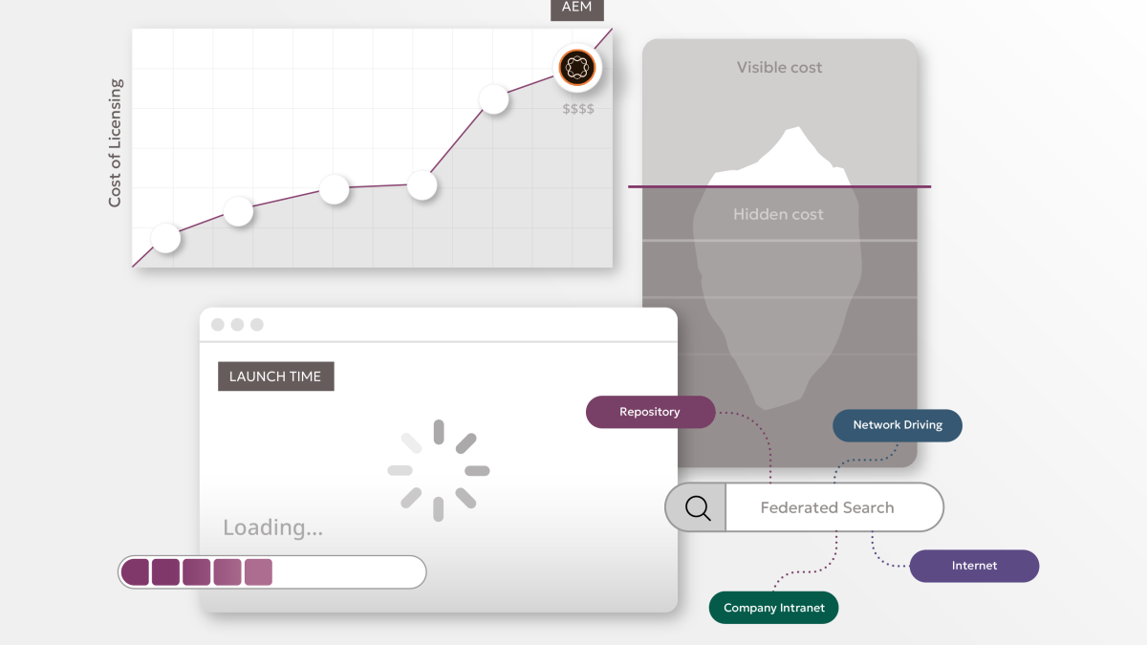Click the white iceberg tip illustration
This screenshot has height=645, width=1147.
coord(784,156)
